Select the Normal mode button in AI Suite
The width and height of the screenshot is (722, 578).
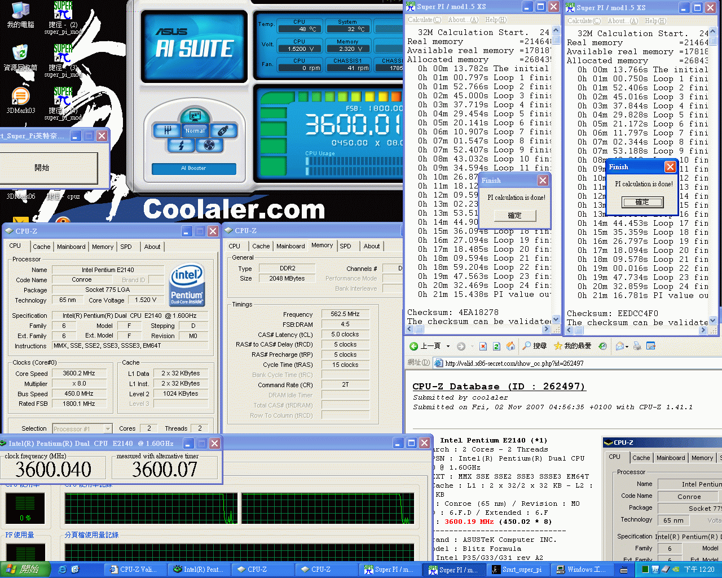coord(195,131)
